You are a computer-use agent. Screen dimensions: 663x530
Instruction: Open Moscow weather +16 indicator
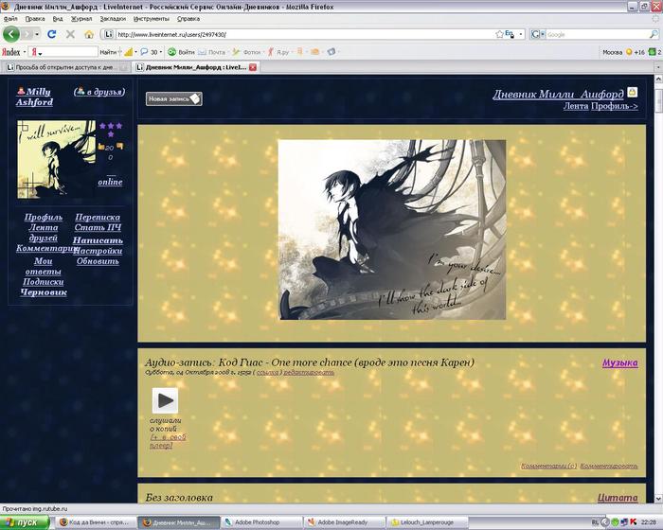pyautogui.click(x=623, y=52)
